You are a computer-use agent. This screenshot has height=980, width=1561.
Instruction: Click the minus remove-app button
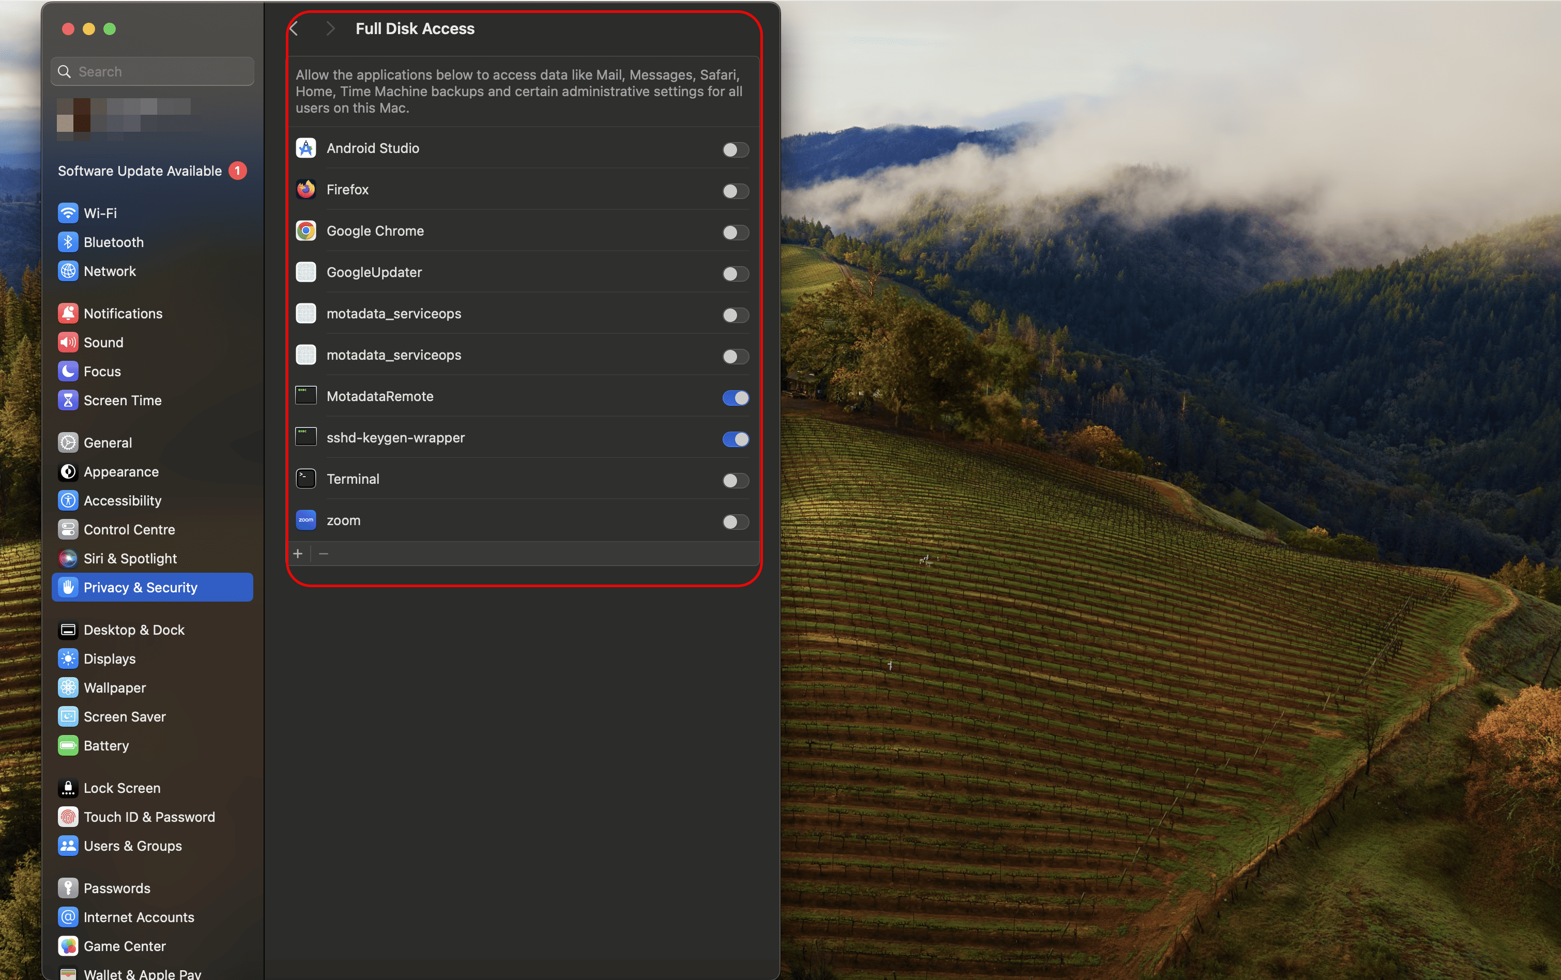[324, 554]
